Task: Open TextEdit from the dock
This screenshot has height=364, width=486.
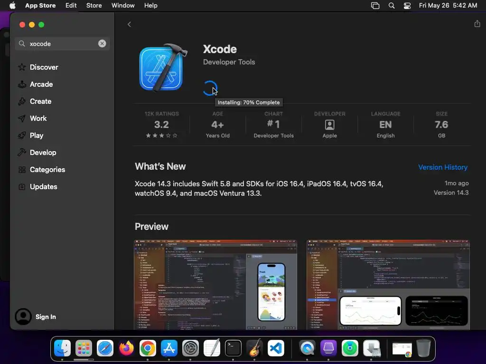Action: point(212,348)
